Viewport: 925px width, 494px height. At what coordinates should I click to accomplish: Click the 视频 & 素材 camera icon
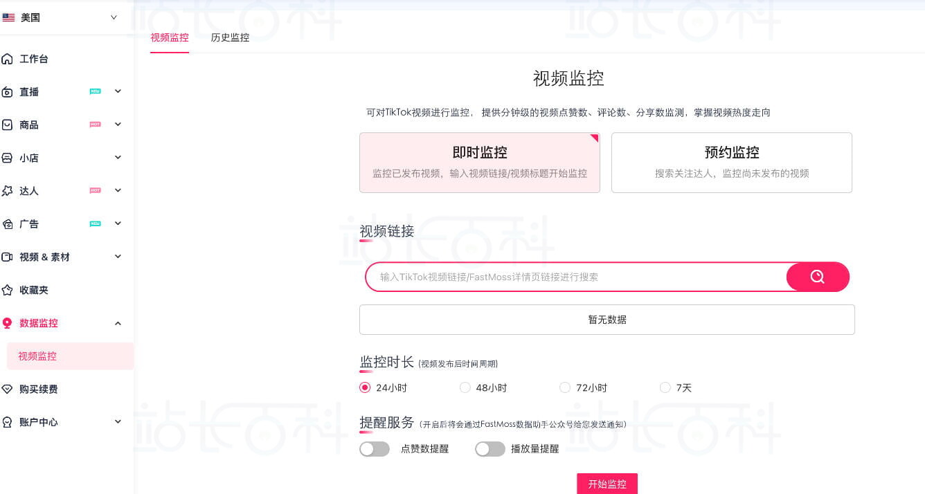(8, 257)
